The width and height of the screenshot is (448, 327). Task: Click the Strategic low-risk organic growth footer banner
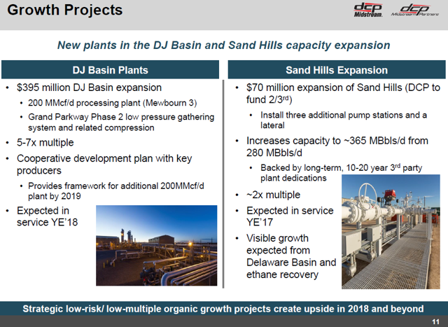[223, 309]
